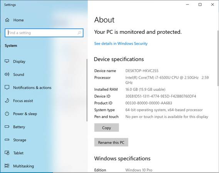Click the Settings window title text

(x=10, y=5)
